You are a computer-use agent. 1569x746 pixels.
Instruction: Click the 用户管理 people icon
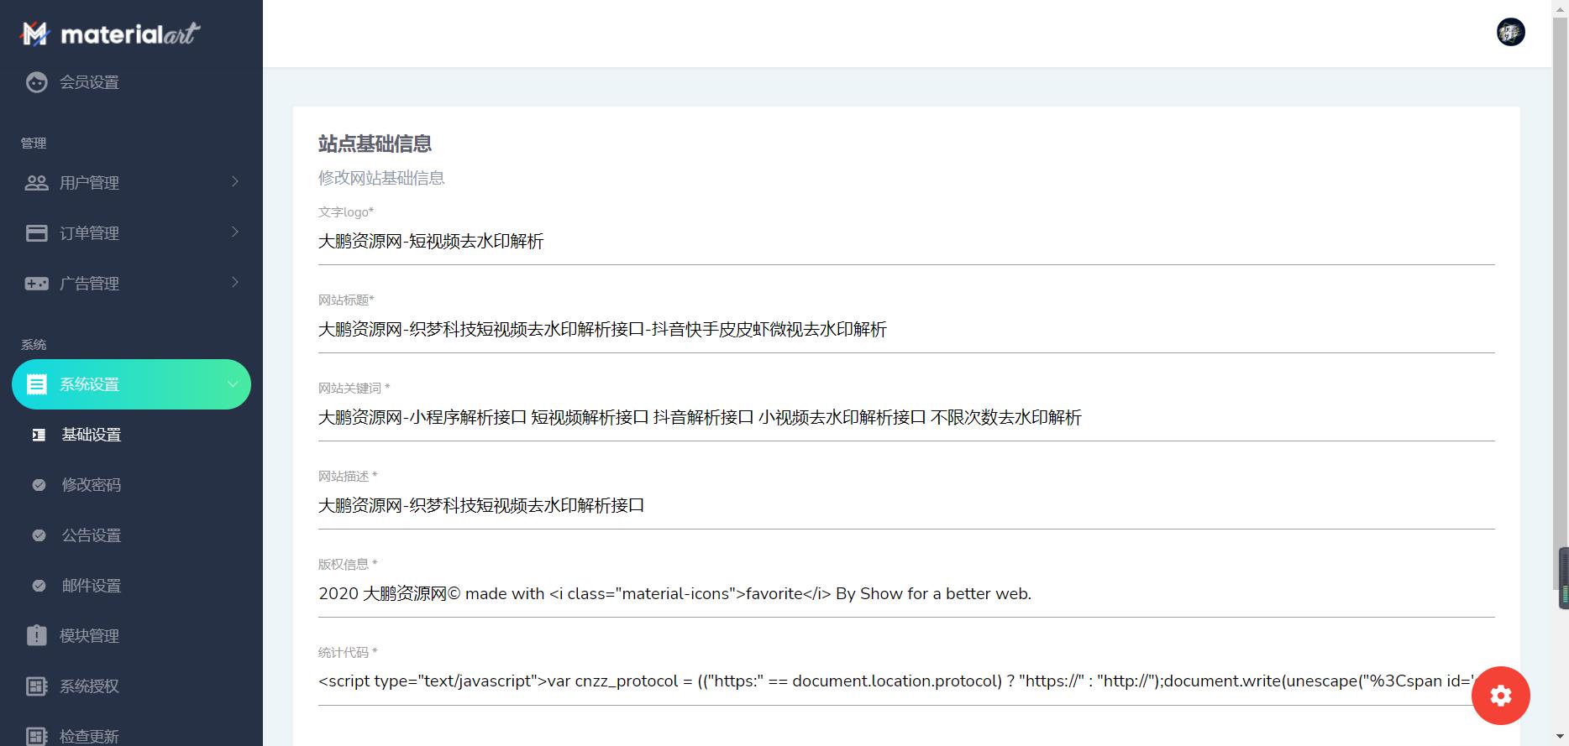click(36, 183)
